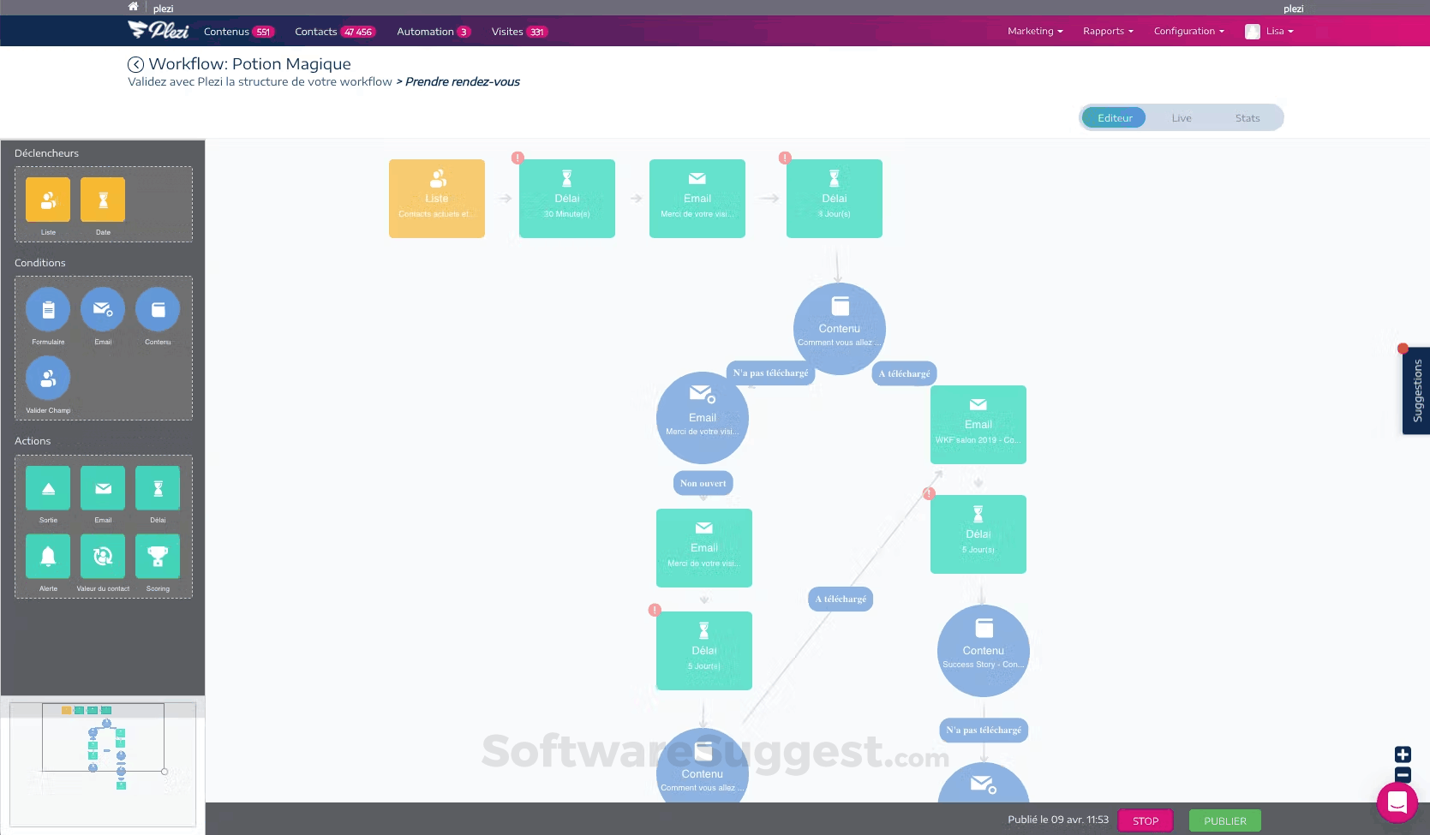Click the PUBLIER button
Image resolution: width=1430 pixels, height=835 pixels.
click(1225, 820)
